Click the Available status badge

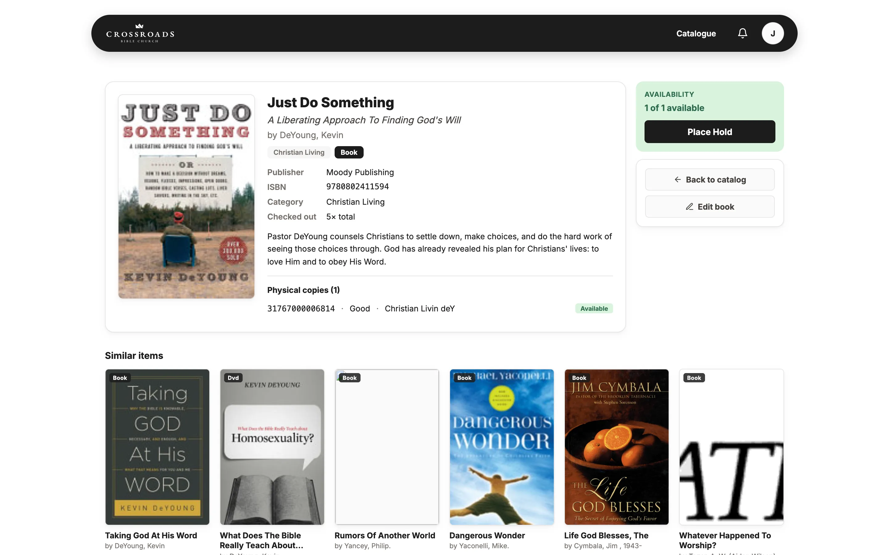pos(594,309)
